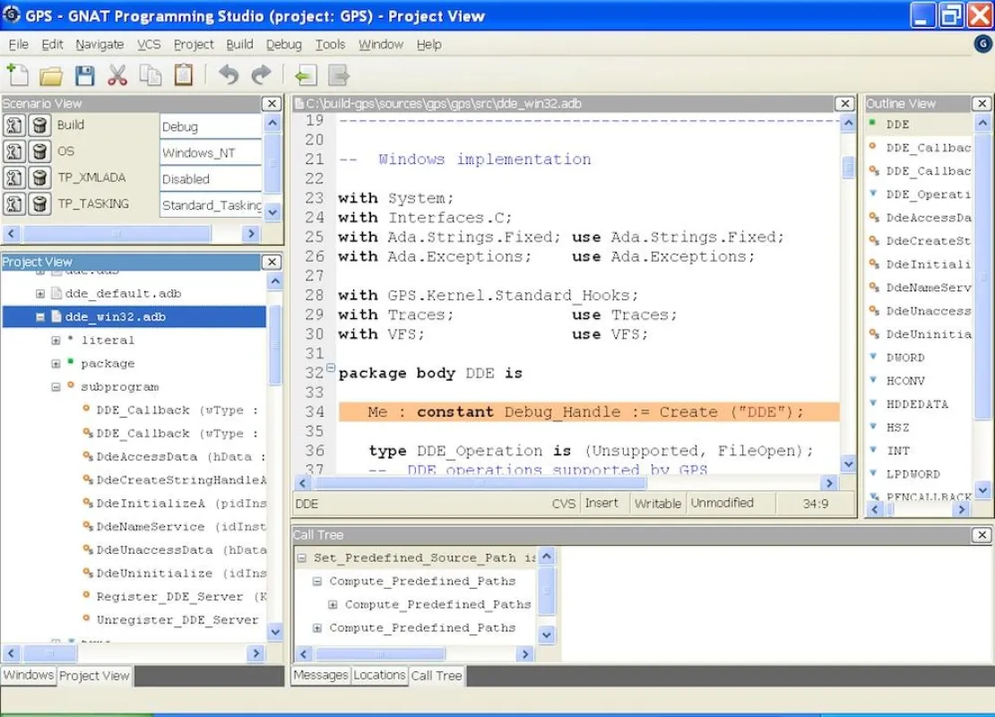Click the trash-can icon in the OS row
Screen dimensions: 995x717
click(39, 151)
